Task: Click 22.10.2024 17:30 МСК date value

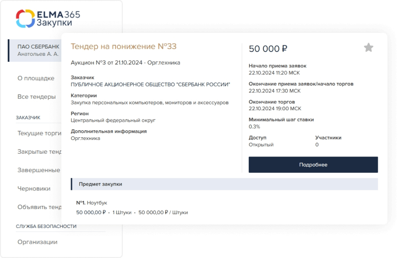Action: 274,91
